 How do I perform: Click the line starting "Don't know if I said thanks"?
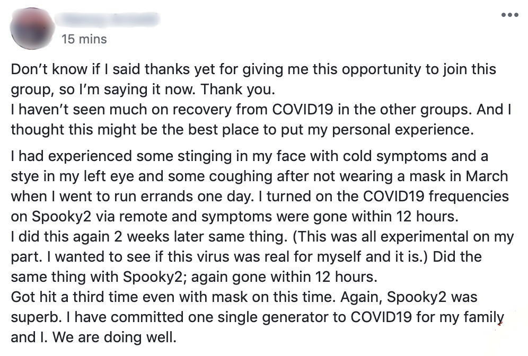(253, 69)
